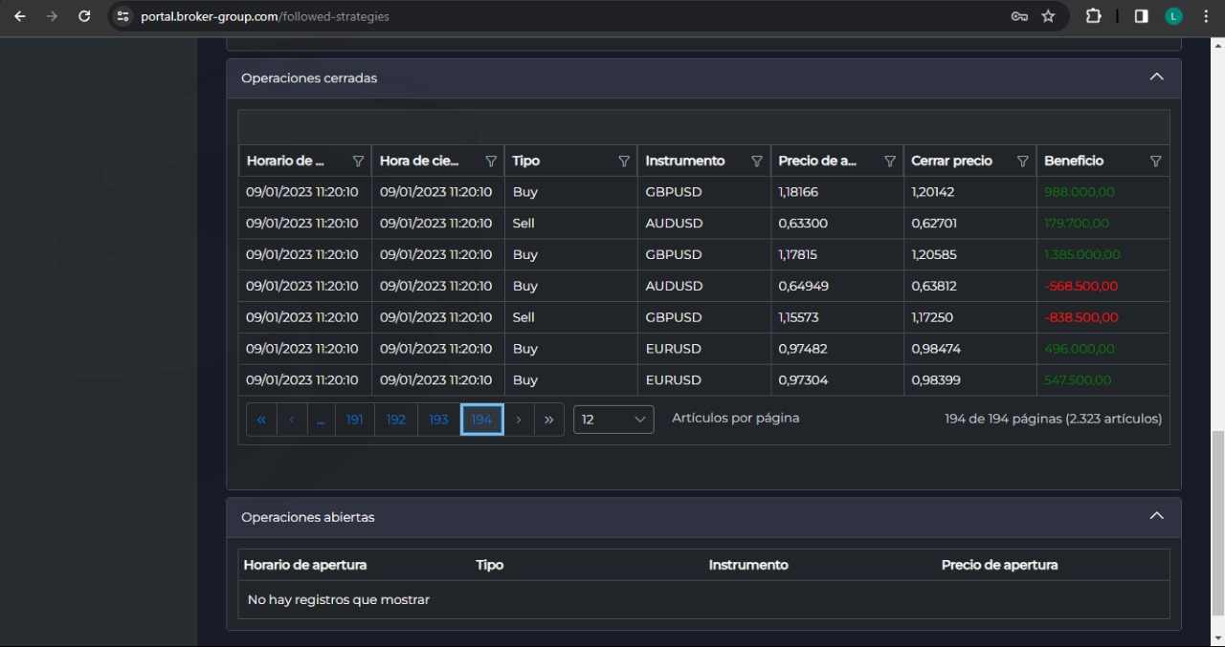Go to page 191
Viewport: 1225px width, 647px height.
pos(354,420)
